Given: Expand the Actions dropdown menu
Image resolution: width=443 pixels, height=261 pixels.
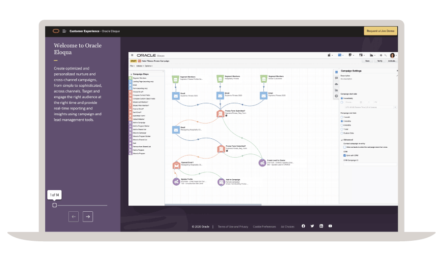Looking at the screenshot, I should tap(139, 65).
